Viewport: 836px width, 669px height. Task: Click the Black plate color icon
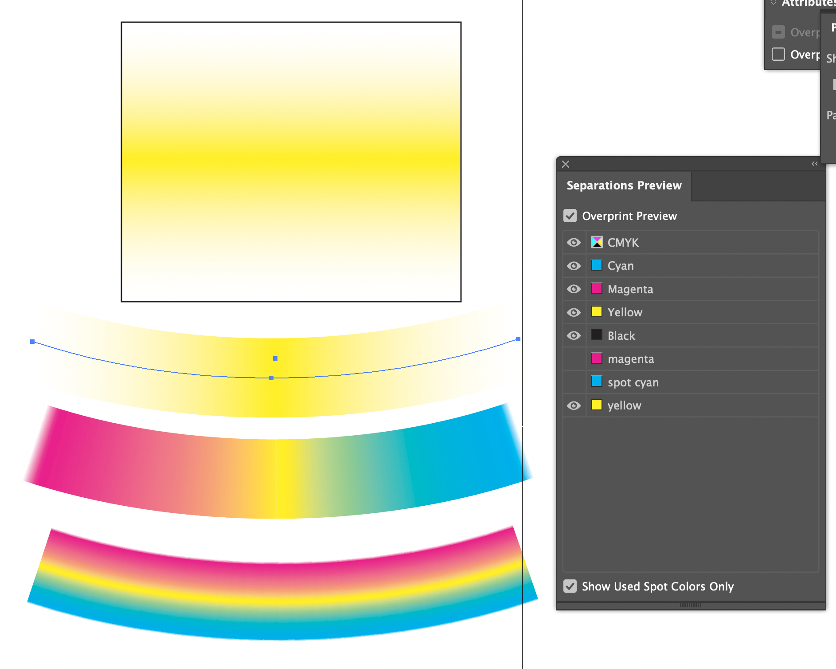point(597,335)
